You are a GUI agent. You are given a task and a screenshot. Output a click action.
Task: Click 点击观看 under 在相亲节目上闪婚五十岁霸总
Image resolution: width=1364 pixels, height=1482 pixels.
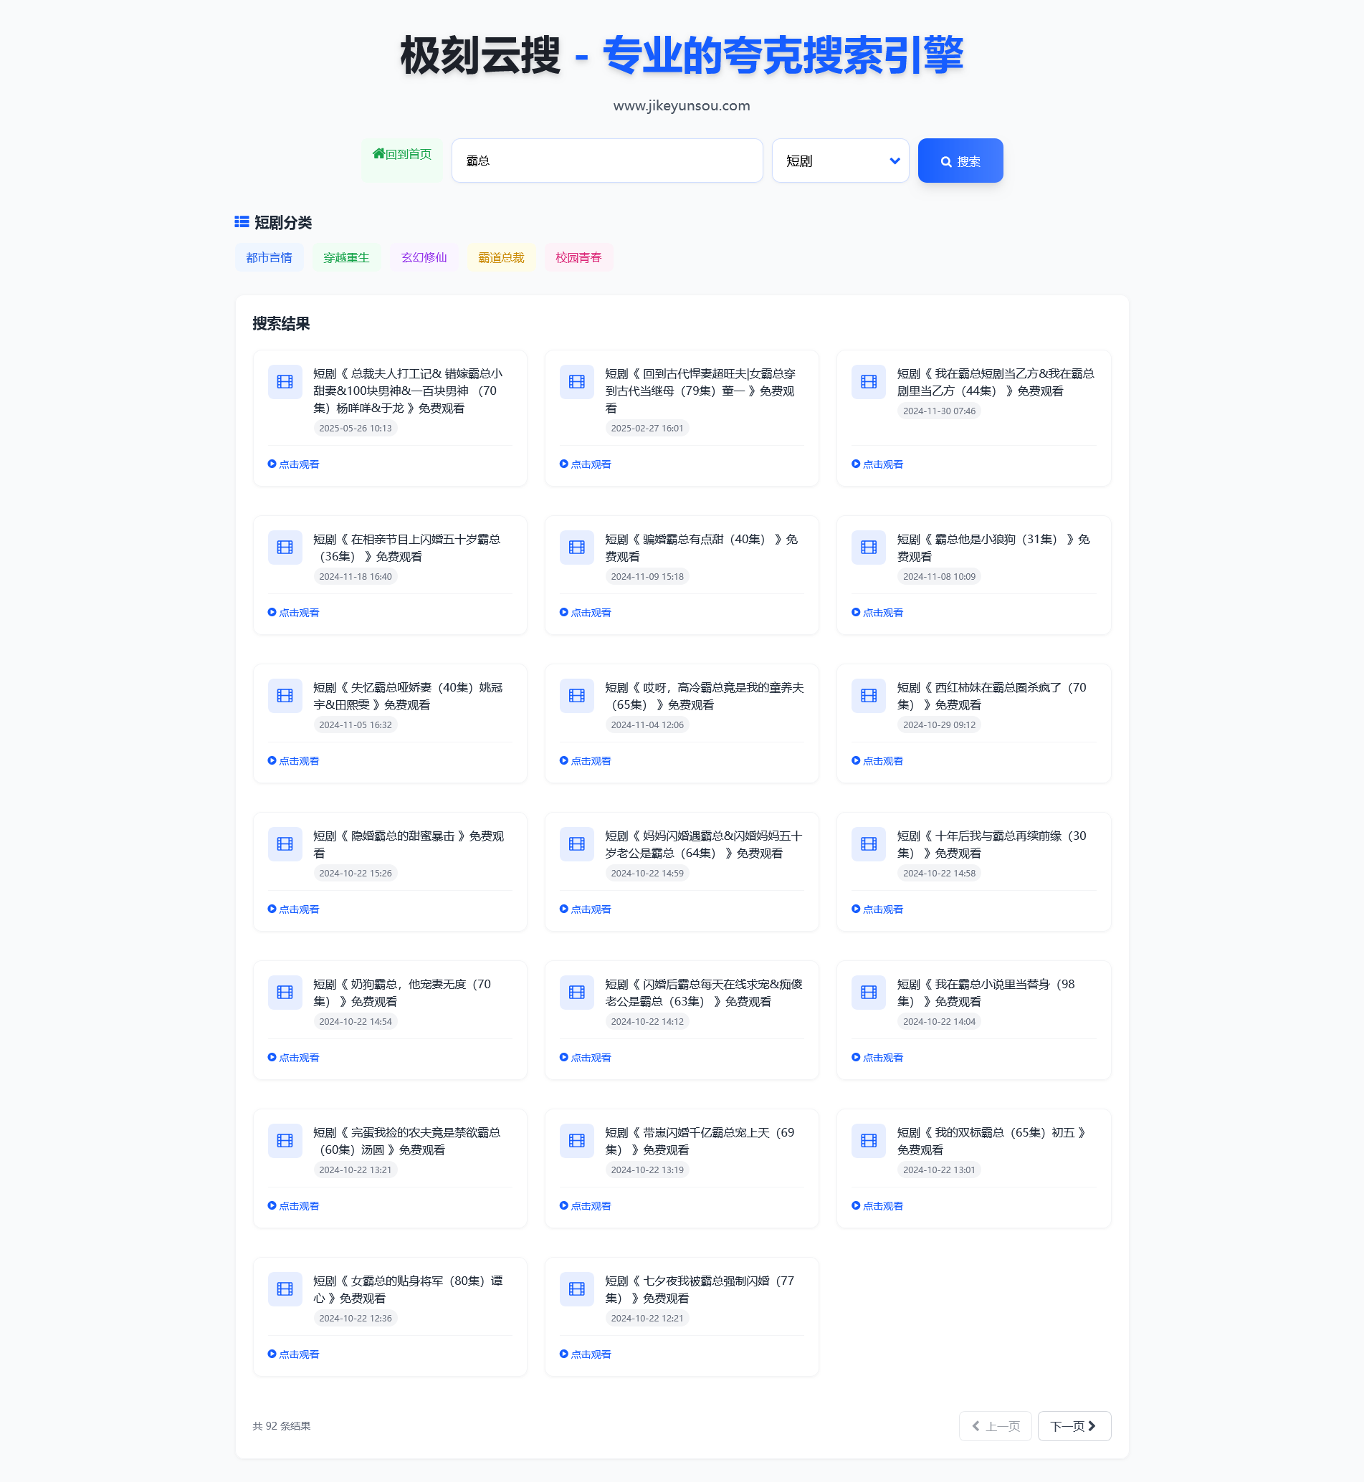click(293, 613)
